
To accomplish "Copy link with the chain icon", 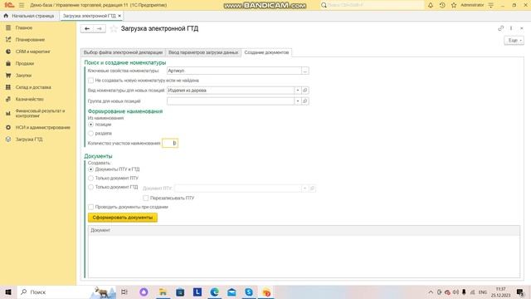I will coord(501,28).
